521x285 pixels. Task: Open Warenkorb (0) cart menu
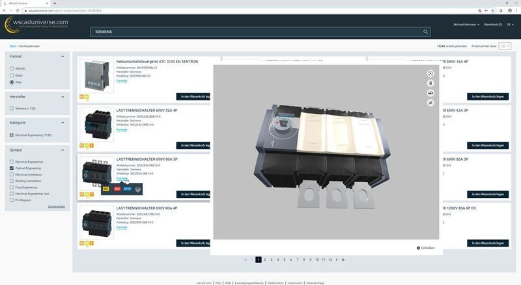point(493,25)
